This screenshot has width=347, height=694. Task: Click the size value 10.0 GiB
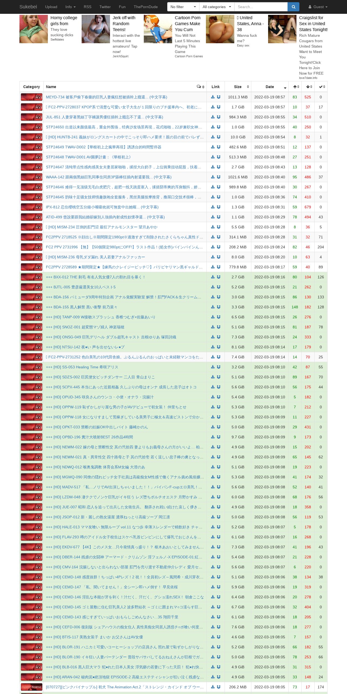tap(238, 137)
